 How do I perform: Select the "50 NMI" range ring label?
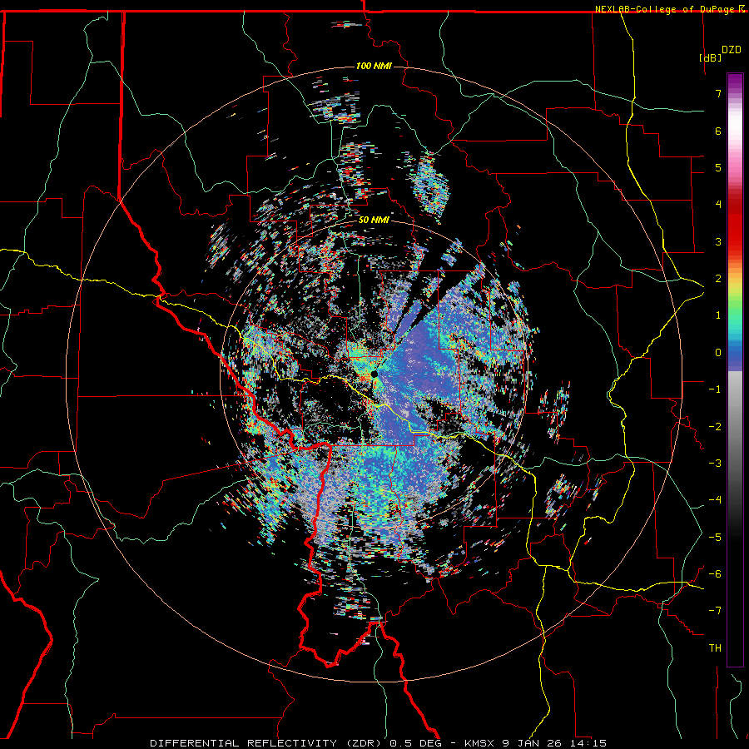374,221
